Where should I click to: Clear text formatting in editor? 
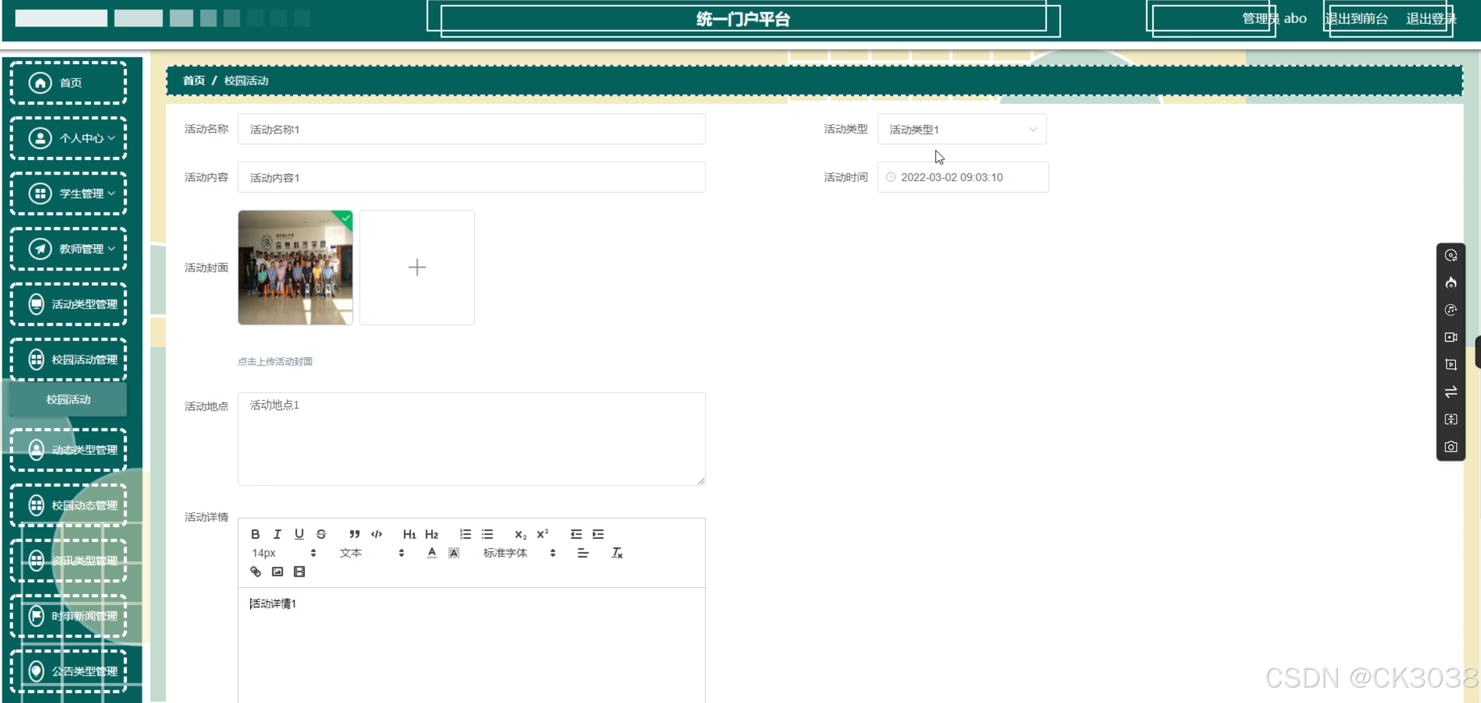[617, 553]
